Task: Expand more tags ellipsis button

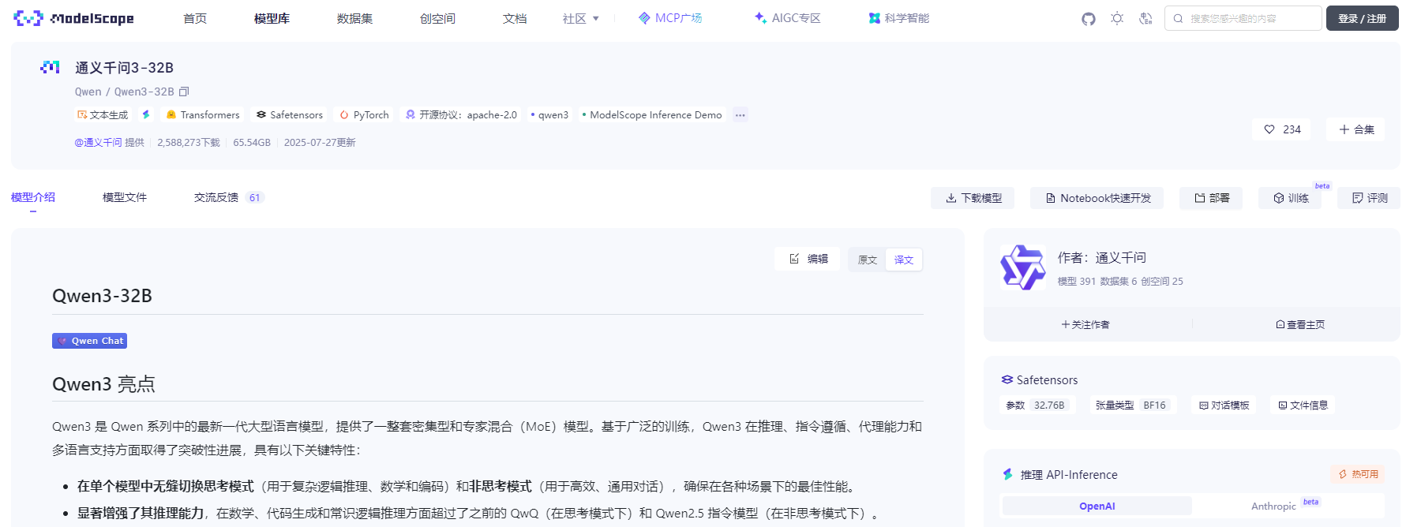Action: [740, 114]
